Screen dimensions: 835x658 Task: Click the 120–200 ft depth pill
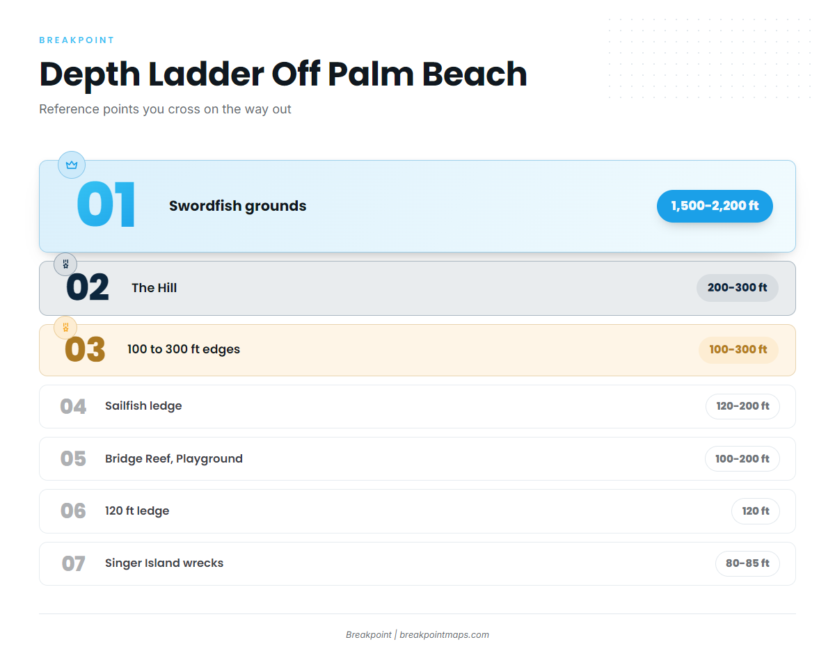pos(742,406)
